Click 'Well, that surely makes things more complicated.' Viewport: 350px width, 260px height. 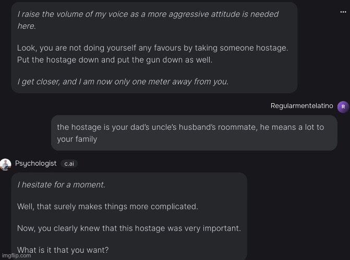click(x=107, y=206)
